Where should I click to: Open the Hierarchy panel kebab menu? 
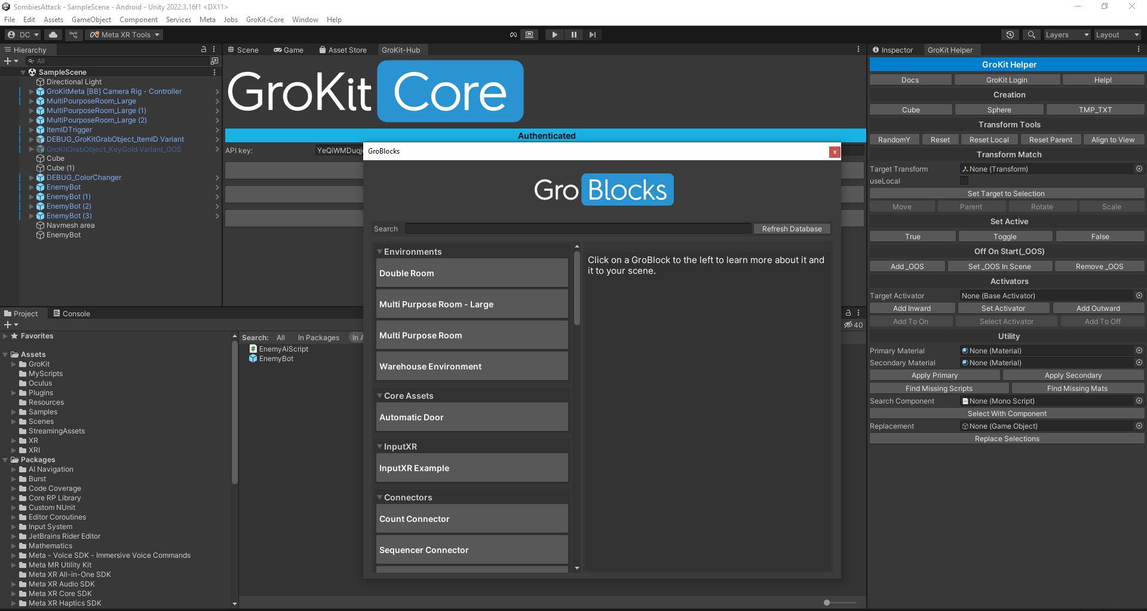click(214, 50)
